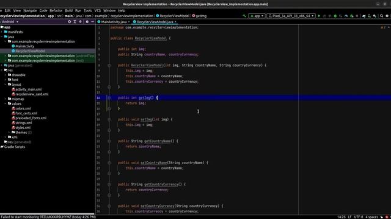
Task: Open Project panel options gear
Action: pyautogui.click(x=87, y=22)
